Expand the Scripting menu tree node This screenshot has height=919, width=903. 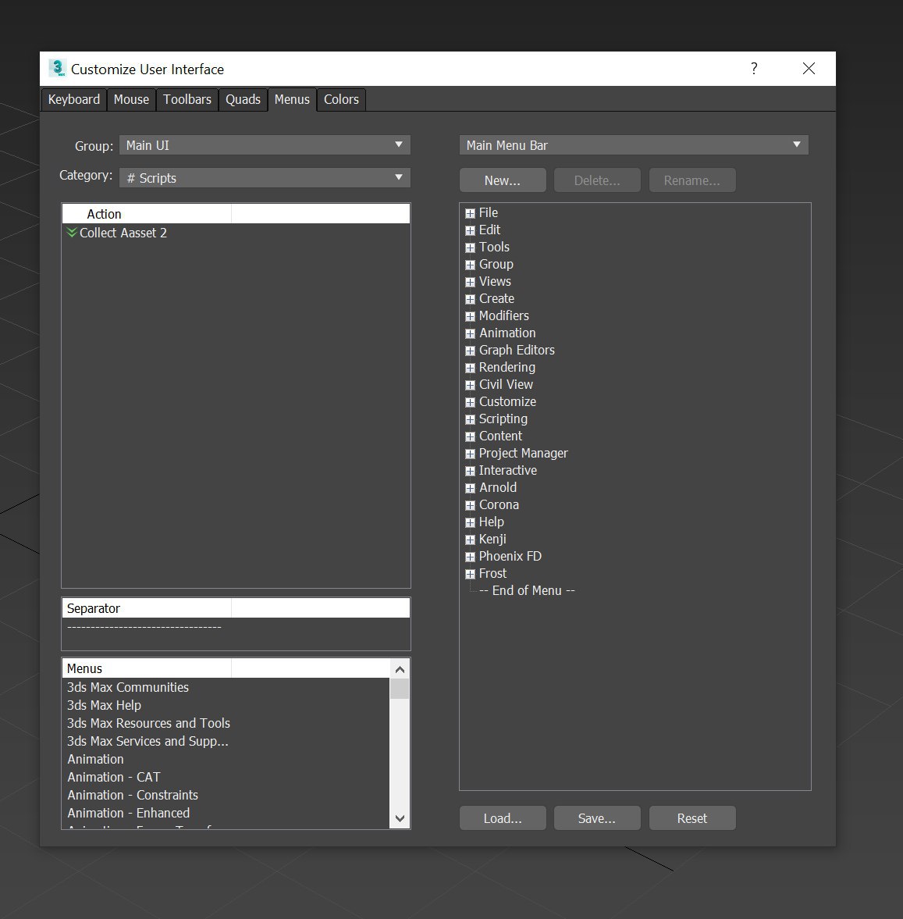pos(470,419)
